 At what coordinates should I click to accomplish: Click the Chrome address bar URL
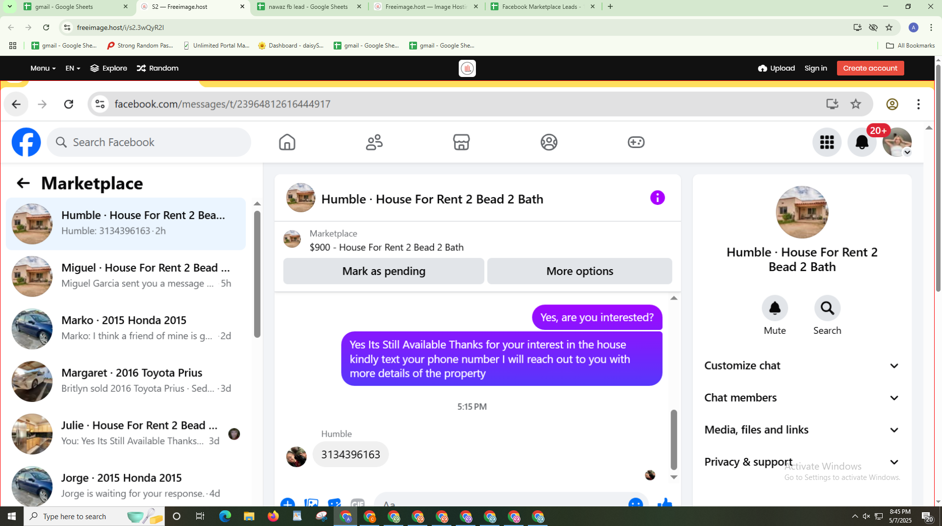click(120, 27)
